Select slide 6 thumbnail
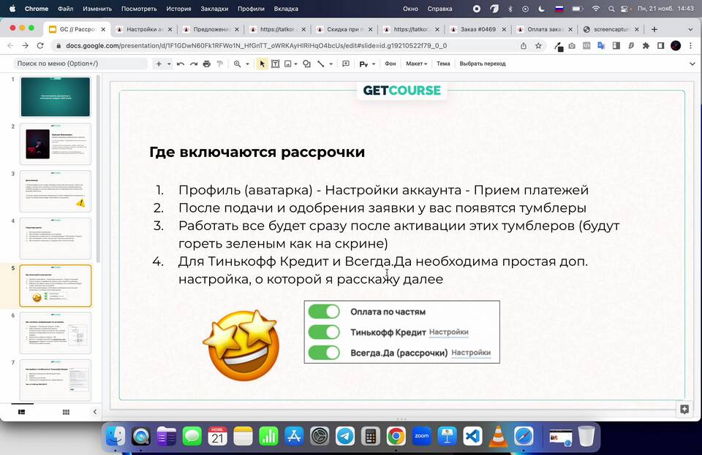Viewport: 702px width, 455px height. (x=56, y=333)
